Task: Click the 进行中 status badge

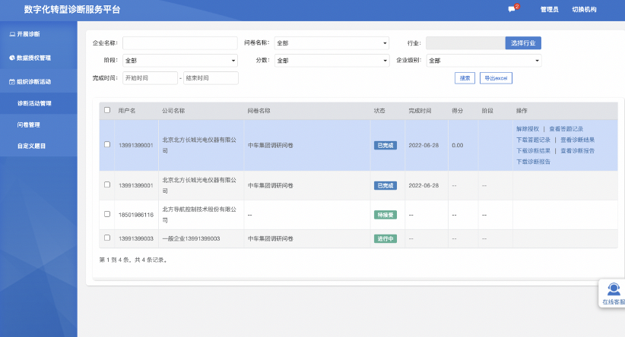Action: [385, 239]
